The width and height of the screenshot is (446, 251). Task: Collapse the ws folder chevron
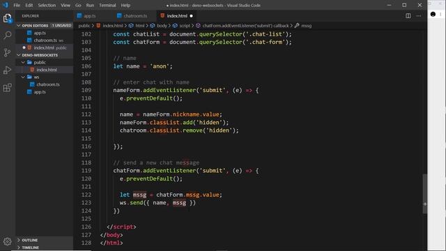click(23, 77)
